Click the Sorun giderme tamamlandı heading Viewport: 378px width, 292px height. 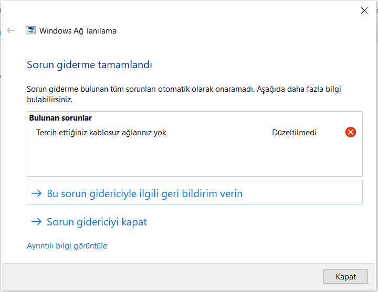coord(89,65)
